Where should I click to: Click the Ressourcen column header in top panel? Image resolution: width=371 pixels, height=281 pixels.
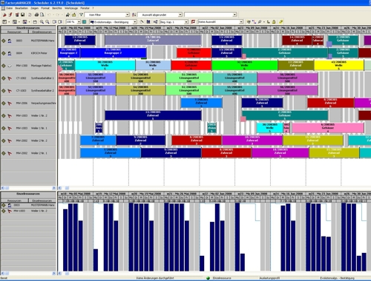tap(14, 32)
